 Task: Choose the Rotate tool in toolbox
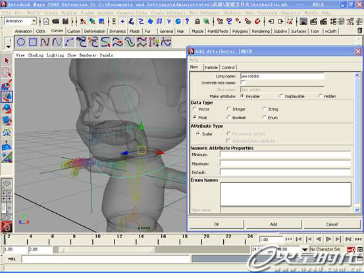click(7, 109)
